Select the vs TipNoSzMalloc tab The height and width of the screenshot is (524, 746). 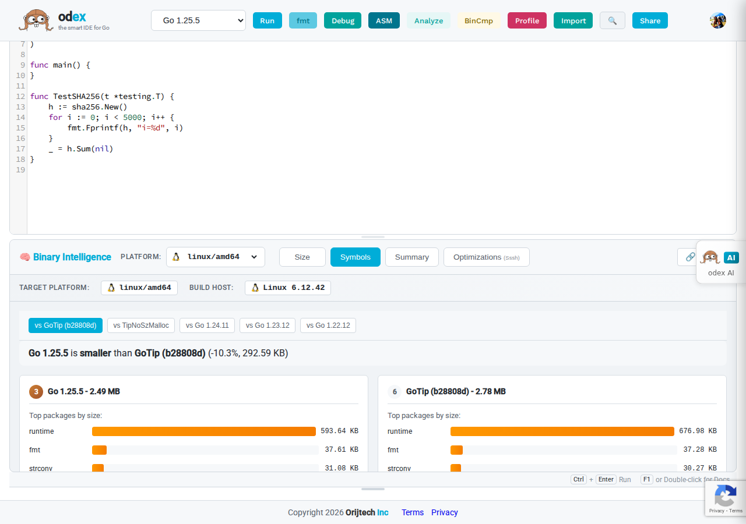[x=140, y=325]
